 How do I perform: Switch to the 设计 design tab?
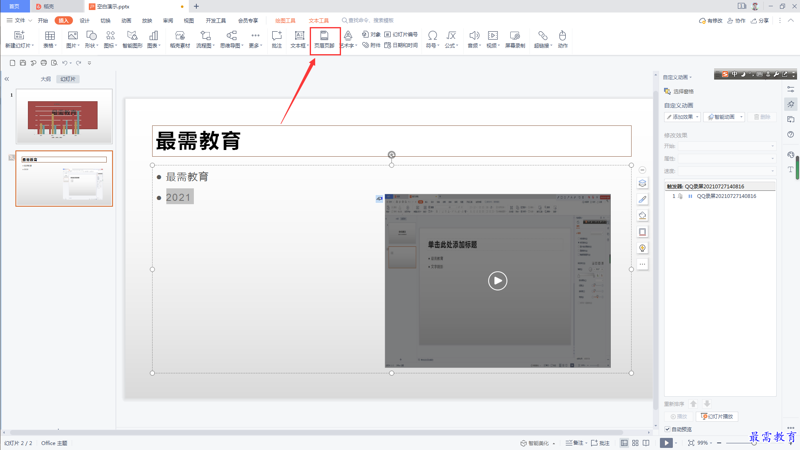pos(85,20)
